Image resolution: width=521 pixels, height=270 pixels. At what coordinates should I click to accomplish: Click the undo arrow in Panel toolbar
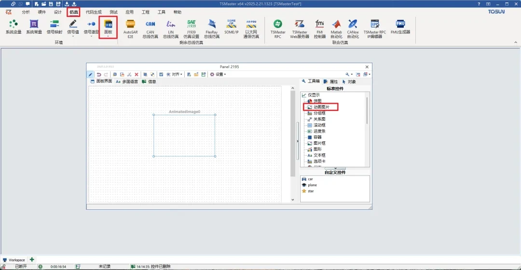tap(99, 74)
